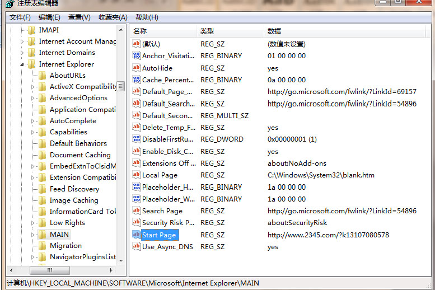Expand the MAIN registry key
Image resolution: width=435 pixels, height=290 pixels.
point(33,235)
